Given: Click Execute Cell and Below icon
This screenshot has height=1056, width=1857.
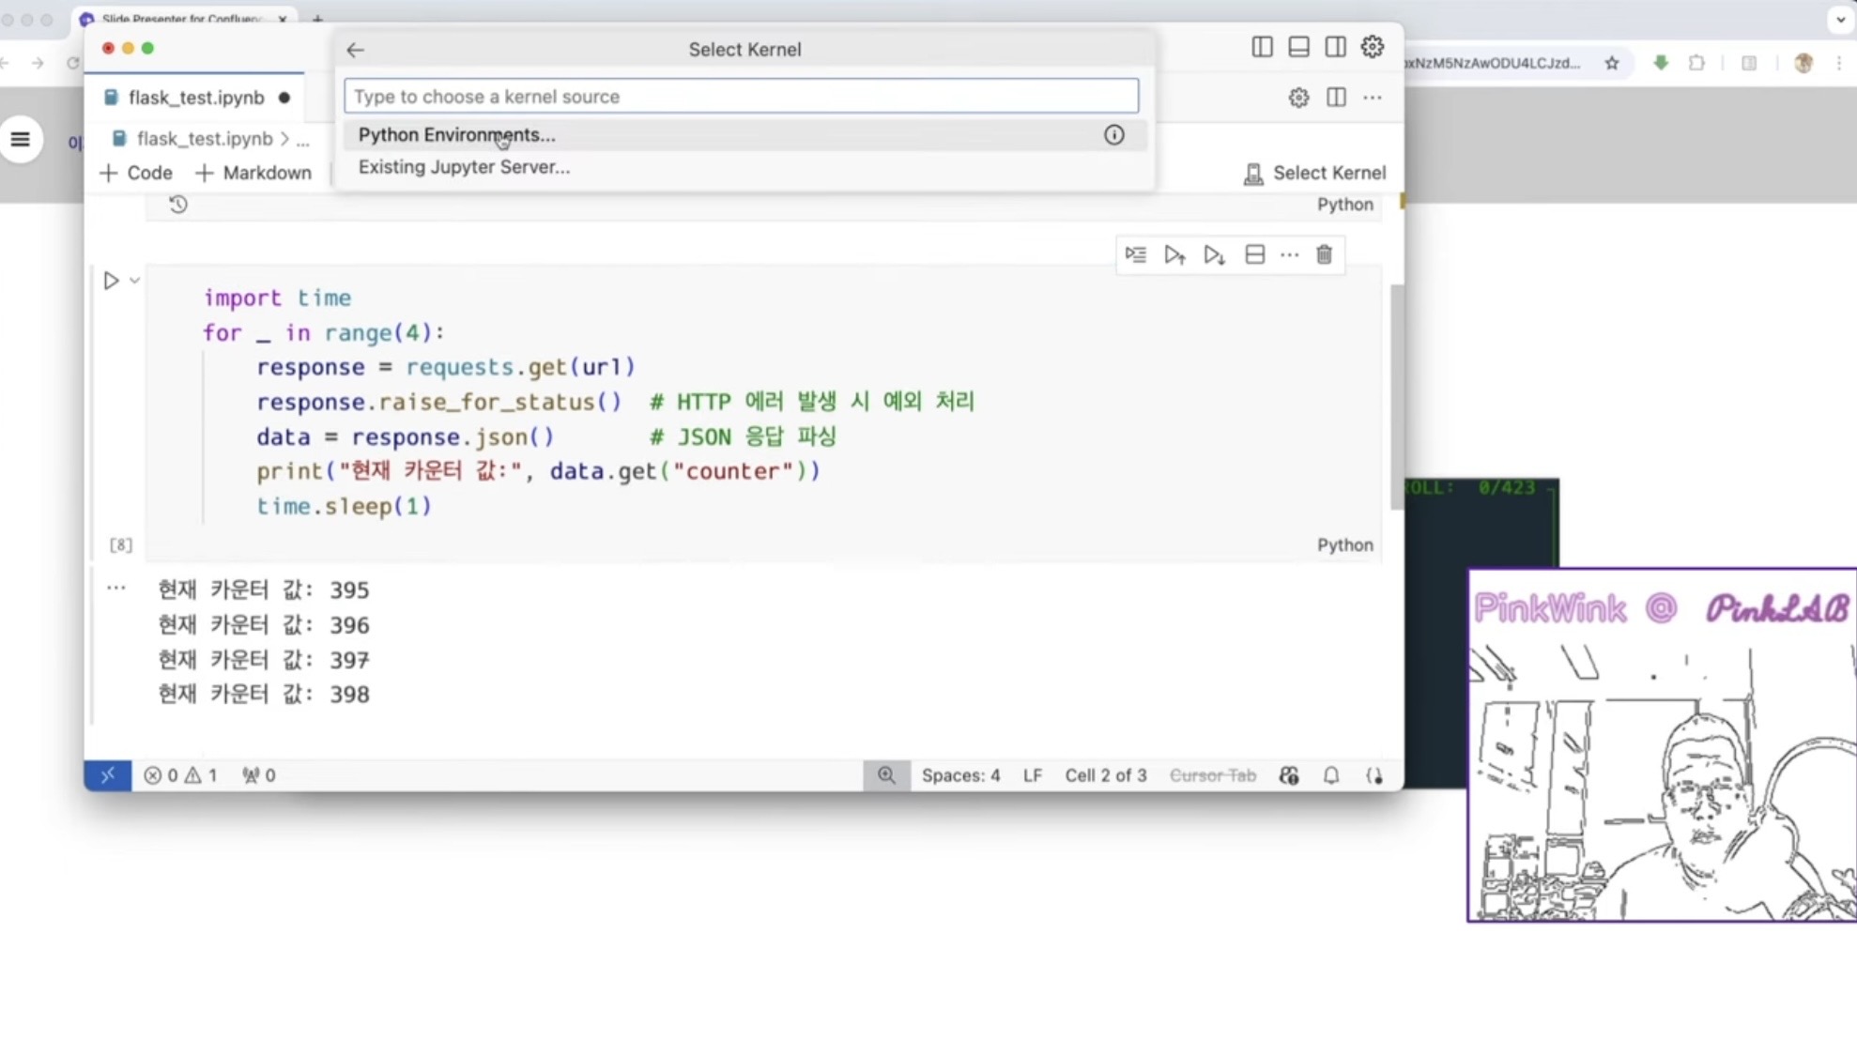Looking at the screenshot, I should (1214, 254).
